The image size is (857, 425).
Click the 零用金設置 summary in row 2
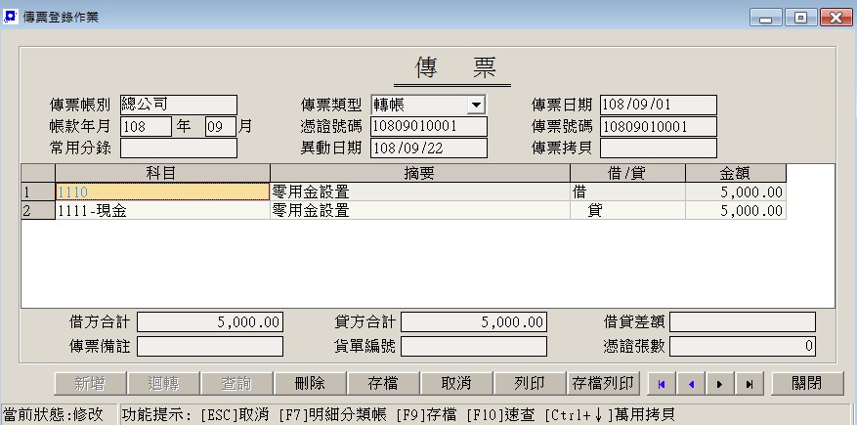pos(420,210)
